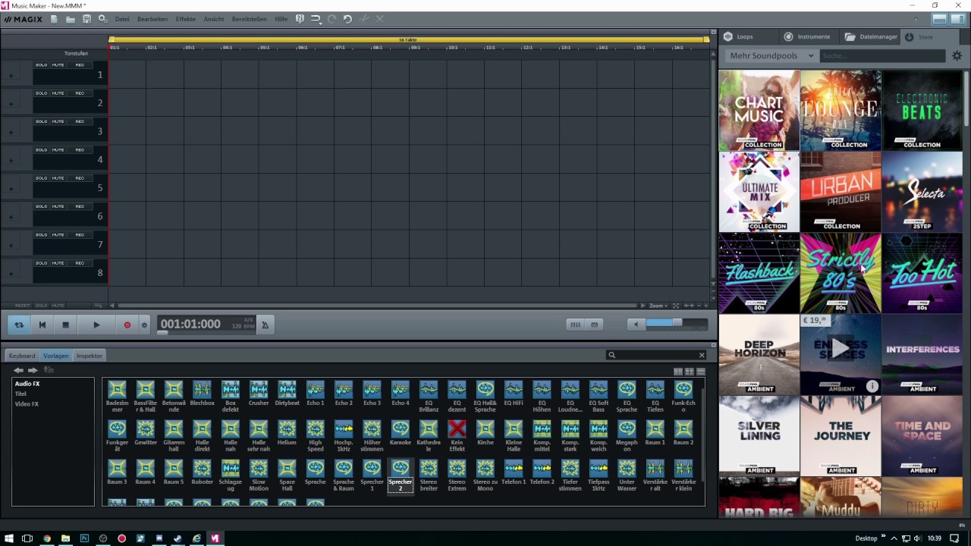Select the Titel category
Viewport: 971px width, 546px height.
[20, 394]
